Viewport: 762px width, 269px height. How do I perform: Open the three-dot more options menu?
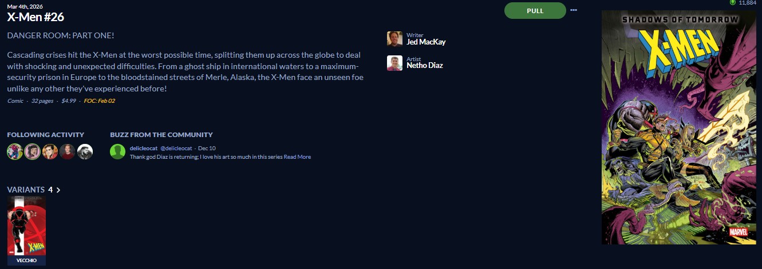(x=574, y=10)
